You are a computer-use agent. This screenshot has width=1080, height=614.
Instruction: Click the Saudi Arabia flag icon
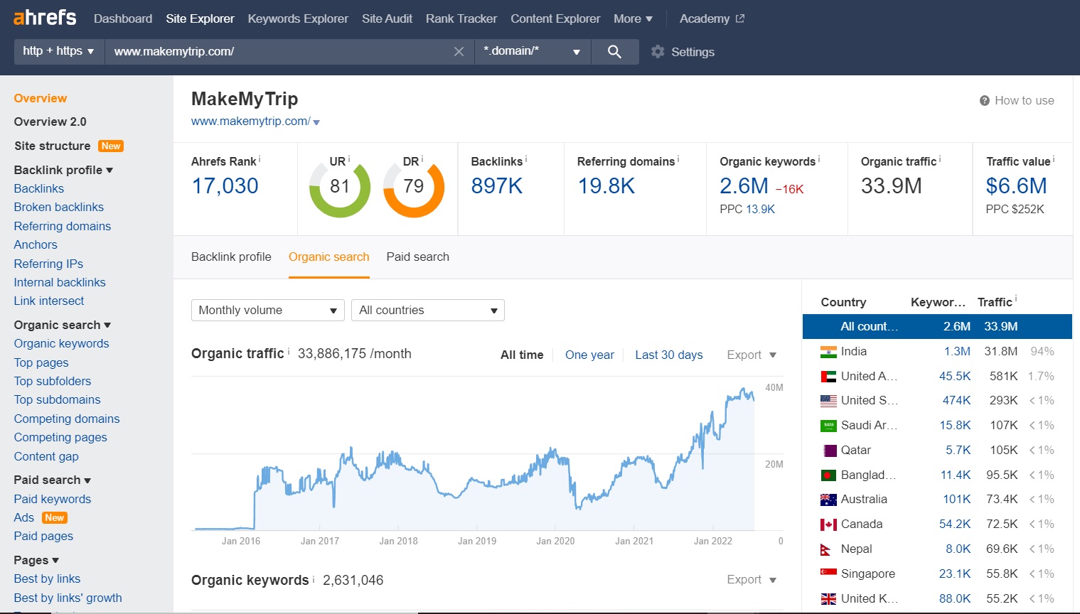coord(828,426)
